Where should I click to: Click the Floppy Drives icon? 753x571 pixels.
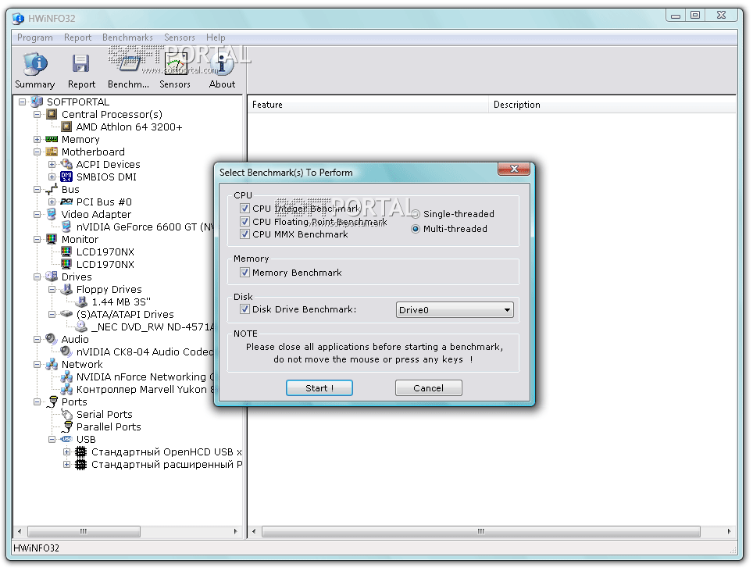click(66, 289)
